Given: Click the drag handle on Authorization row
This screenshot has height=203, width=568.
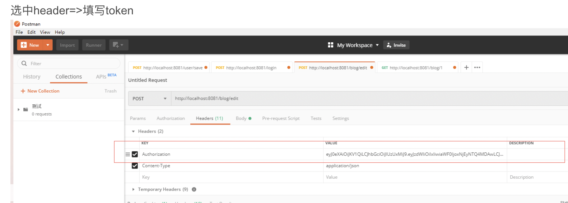Looking at the screenshot, I should pos(127,154).
